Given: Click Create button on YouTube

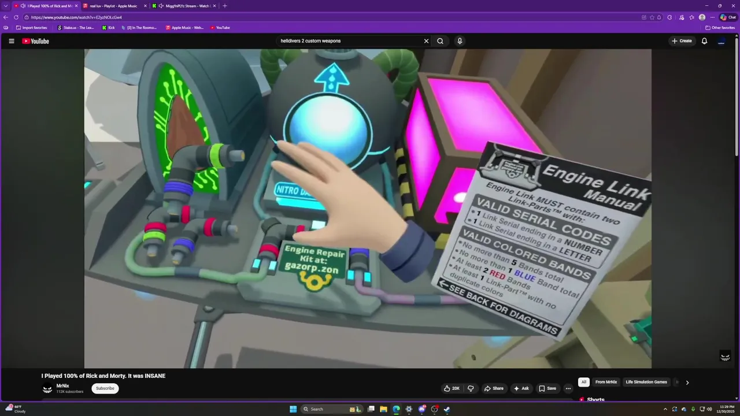Looking at the screenshot, I should pyautogui.click(x=682, y=41).
